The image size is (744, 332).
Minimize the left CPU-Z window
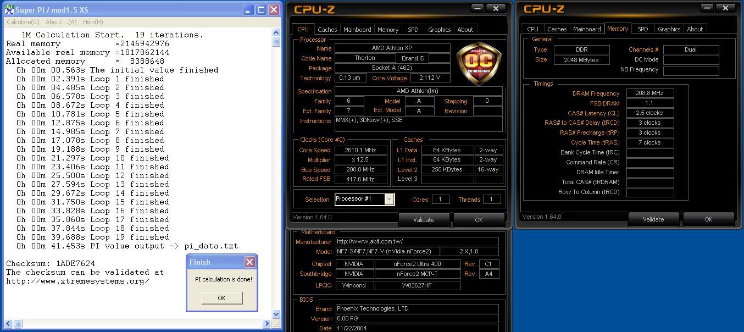click(x=478, y=8)
